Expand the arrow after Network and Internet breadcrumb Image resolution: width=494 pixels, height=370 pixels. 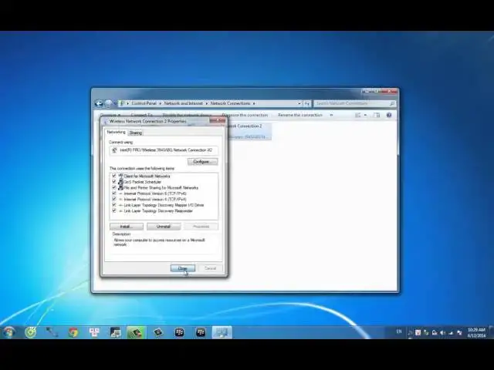[x=207, y=103]
